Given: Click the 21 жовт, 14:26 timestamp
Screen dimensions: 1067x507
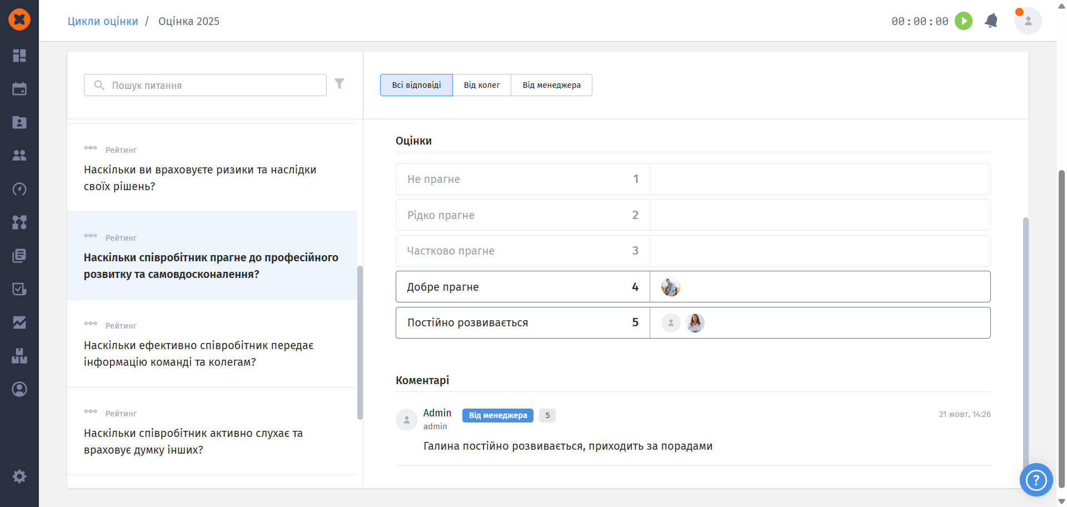Looking at the screenshot, I should click(965, 414).
